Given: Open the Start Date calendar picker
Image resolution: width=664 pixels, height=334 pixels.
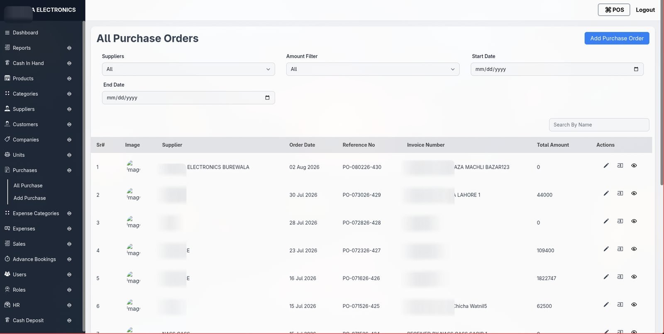Looking at the screenshot, I should pos(636,69).
